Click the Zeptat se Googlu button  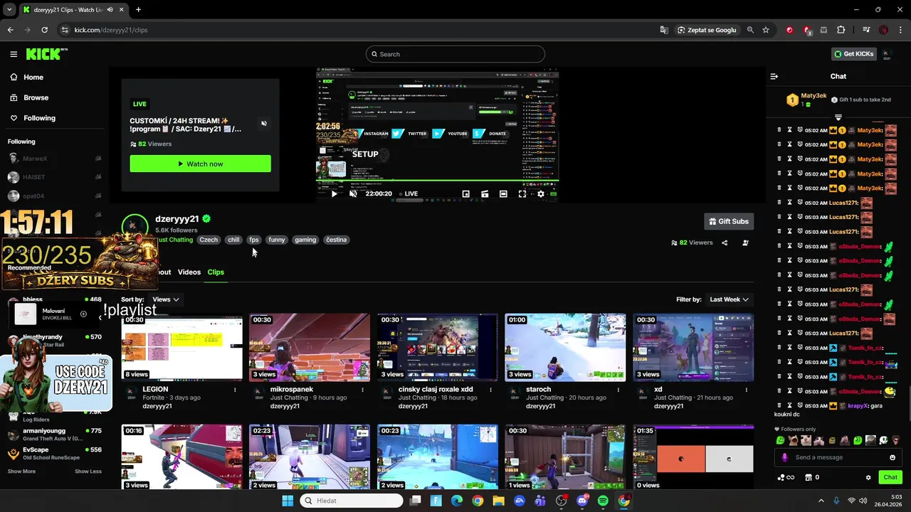pos(707,30)
